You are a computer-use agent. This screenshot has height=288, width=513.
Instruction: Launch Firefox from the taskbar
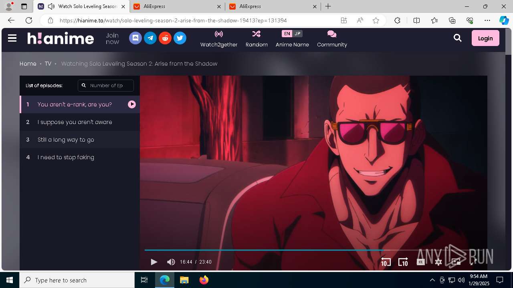[x=204, y=280]
